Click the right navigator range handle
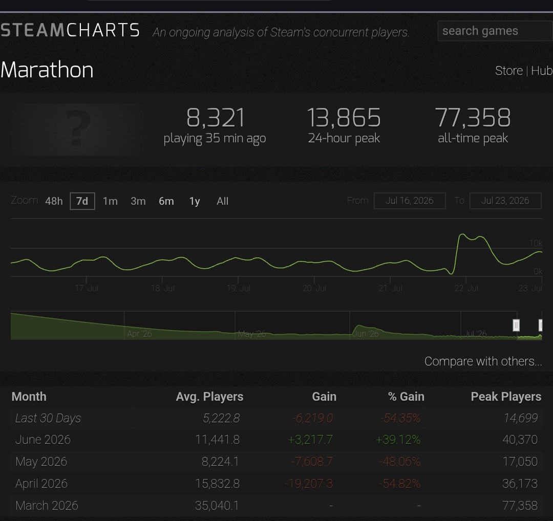 (x=540, y=325)
